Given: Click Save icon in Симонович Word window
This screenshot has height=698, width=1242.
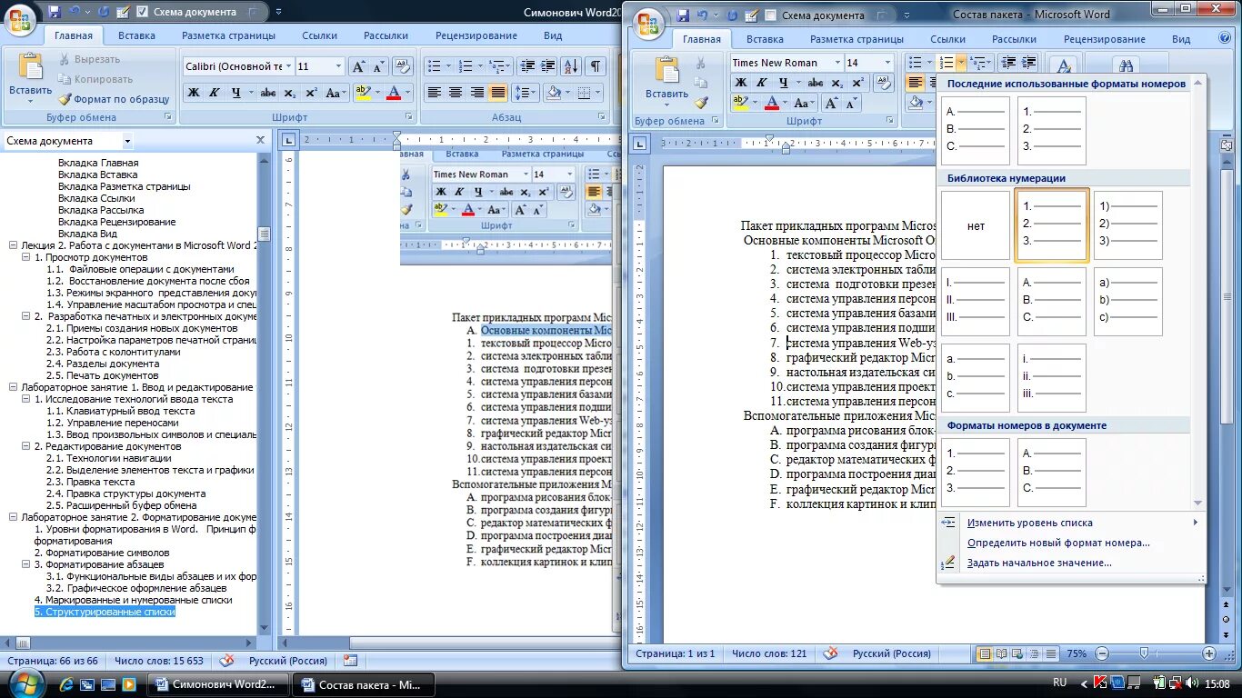Looking at the screenshot, I should 55,12.
